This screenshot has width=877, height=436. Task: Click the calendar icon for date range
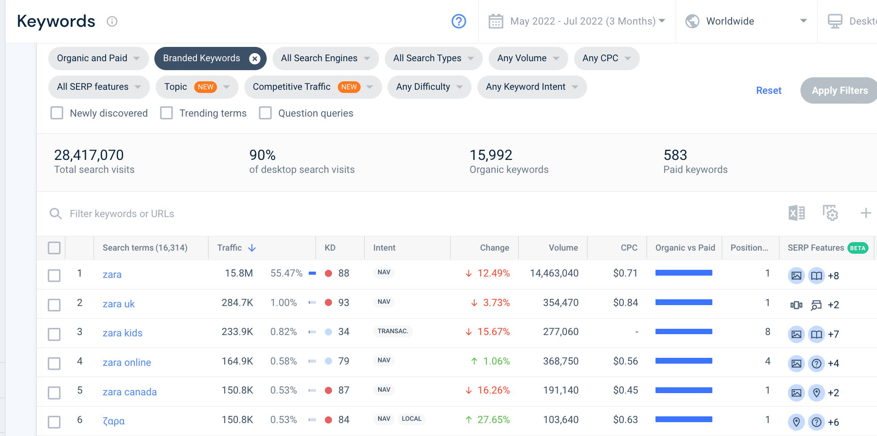(x=496, y=21)
